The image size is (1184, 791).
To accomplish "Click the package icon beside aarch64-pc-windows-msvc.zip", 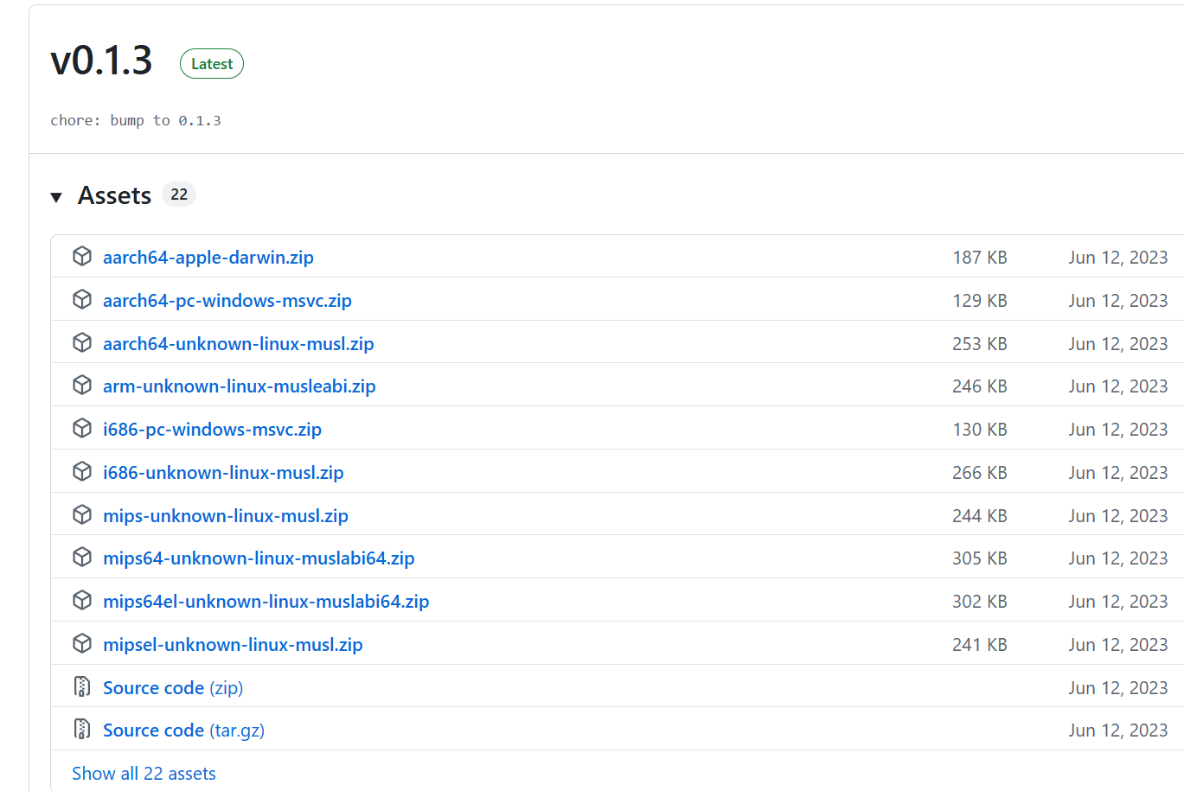I will [x=82, y=300].
